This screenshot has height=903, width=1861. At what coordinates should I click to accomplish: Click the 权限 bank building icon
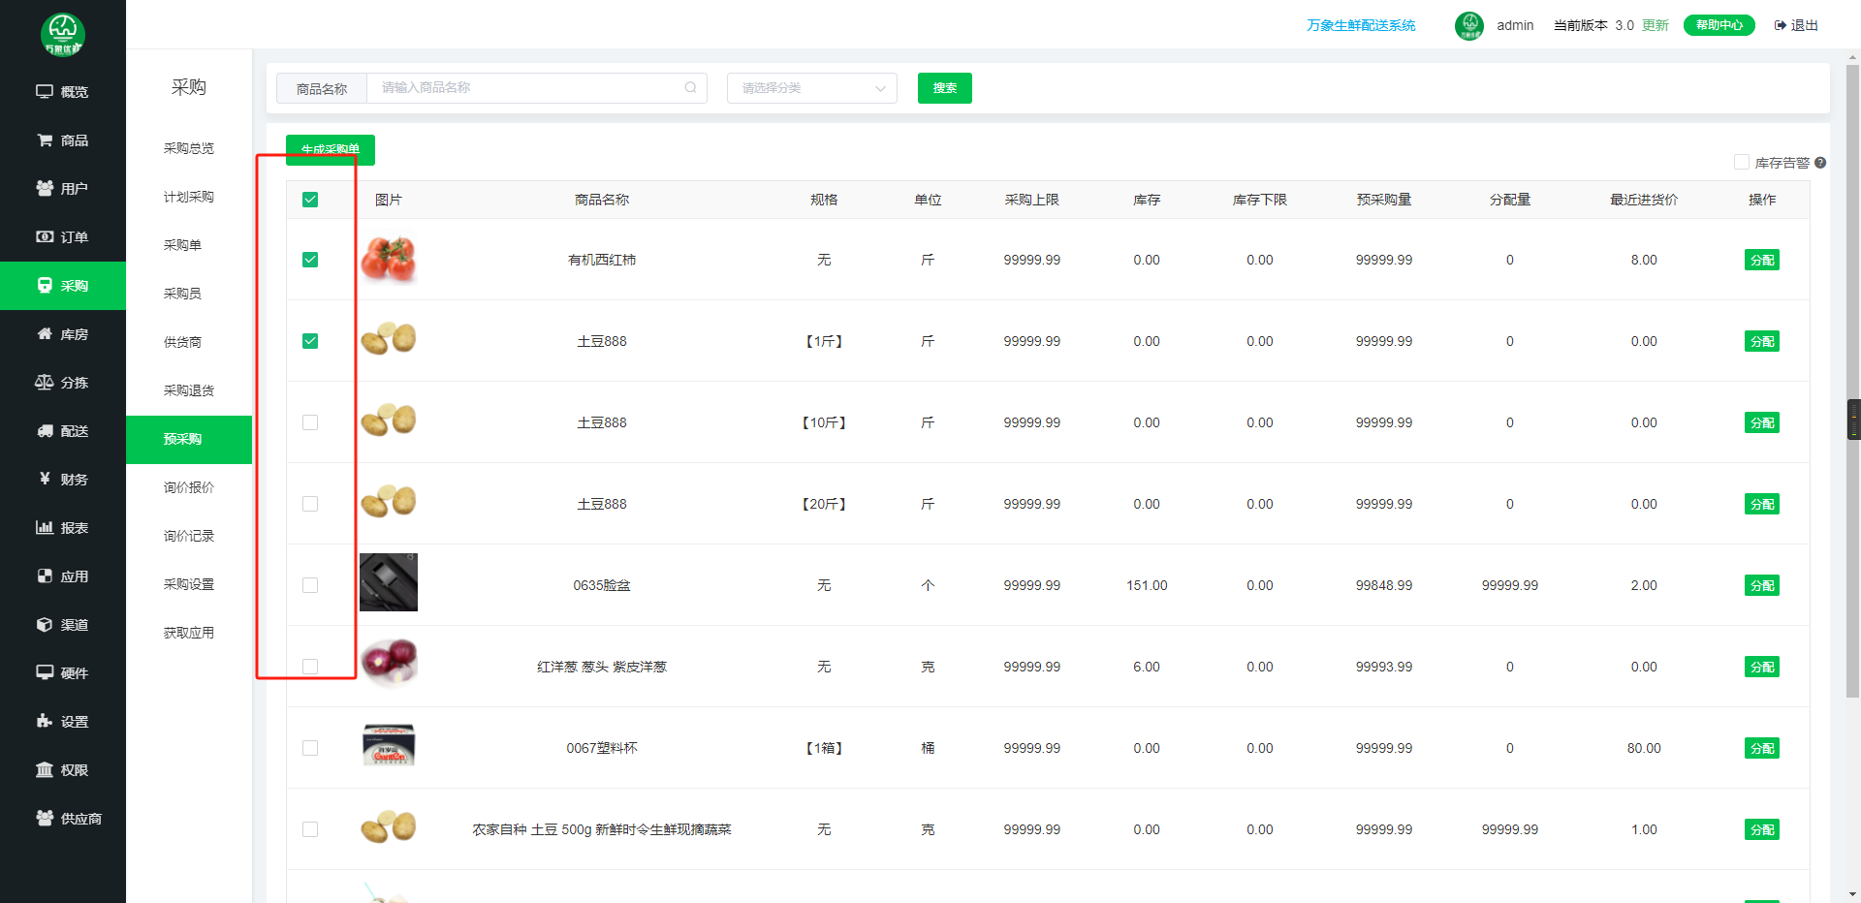click(x=45, y=769)
